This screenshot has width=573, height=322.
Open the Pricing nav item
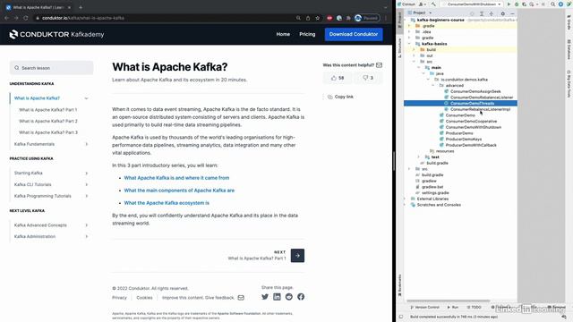pos(307,34)
